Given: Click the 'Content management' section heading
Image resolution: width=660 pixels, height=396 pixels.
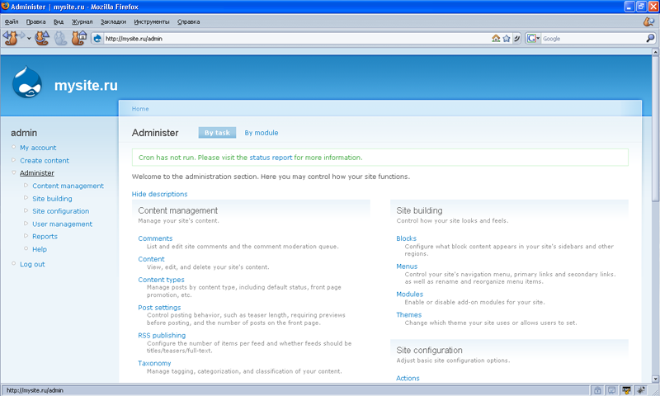Looking at the screenshot, I should pos(178,210).
